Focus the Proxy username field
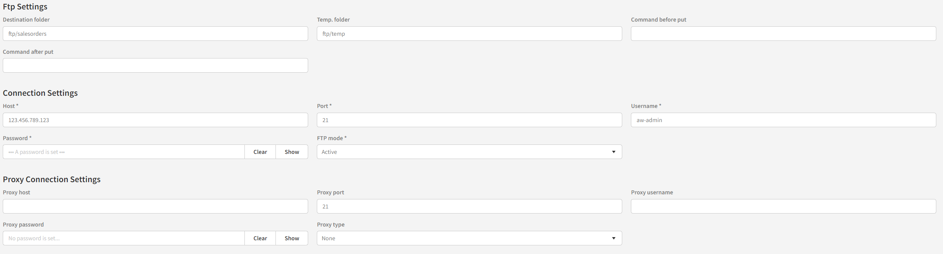943x254 pixels. pos(783,206)
